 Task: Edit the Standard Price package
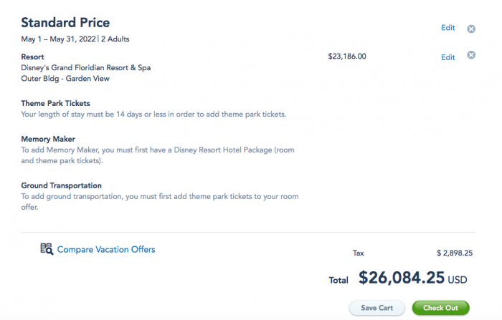click(x=448, y=28)
